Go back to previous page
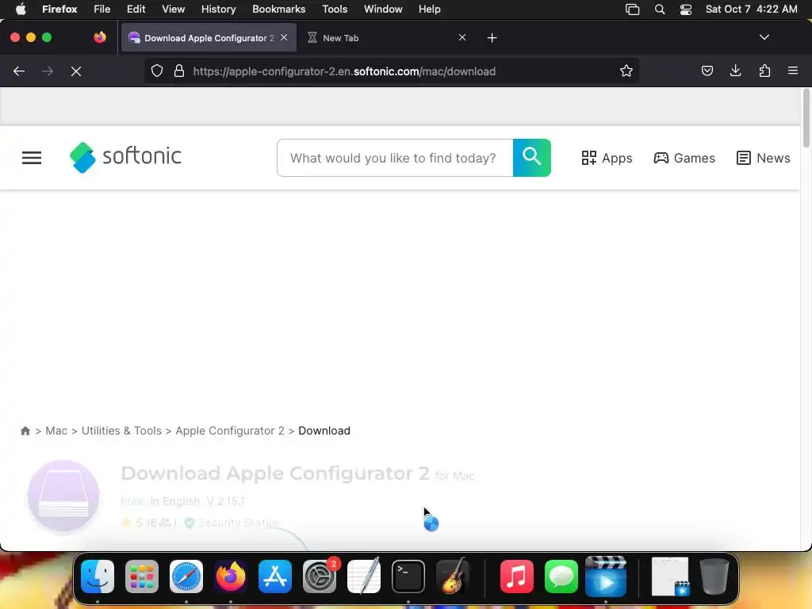This screenshot has height=609, width=812. click(19, 71)
